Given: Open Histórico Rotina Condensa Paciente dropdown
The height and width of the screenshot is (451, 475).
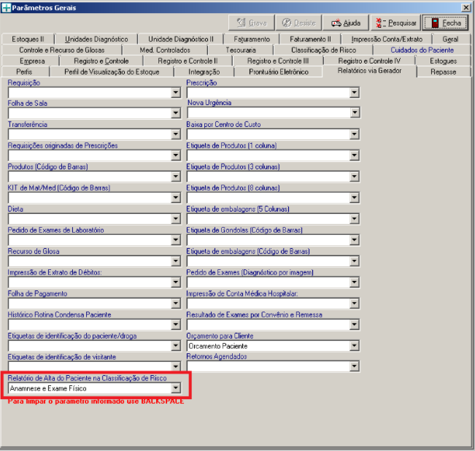Looking at the screenshot, I should [x=175, y=325].
